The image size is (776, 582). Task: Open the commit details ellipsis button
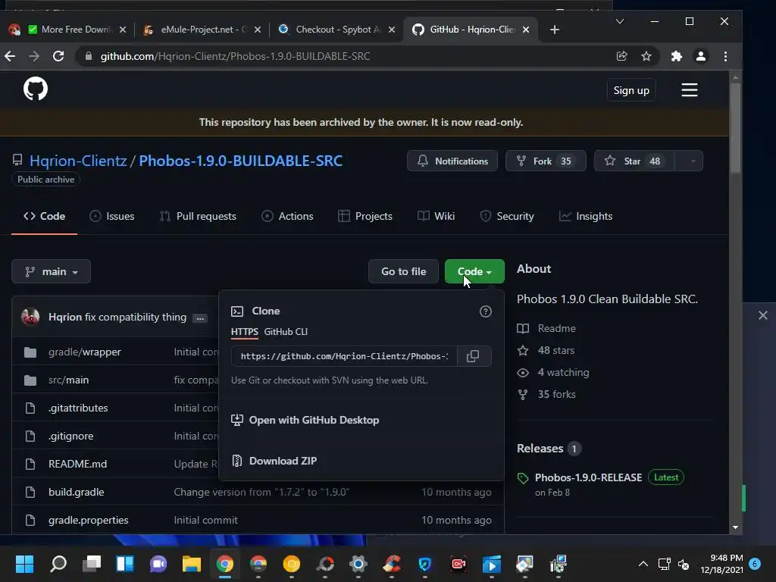point(200,318)
